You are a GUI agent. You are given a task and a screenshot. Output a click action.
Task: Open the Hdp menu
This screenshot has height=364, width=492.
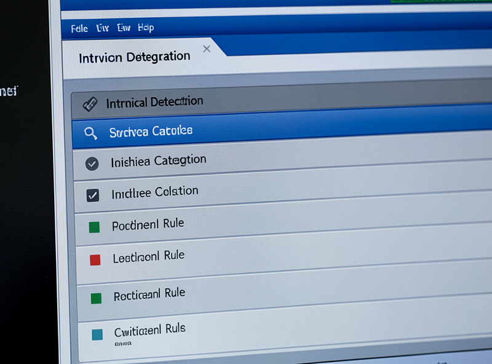(146, 28)
